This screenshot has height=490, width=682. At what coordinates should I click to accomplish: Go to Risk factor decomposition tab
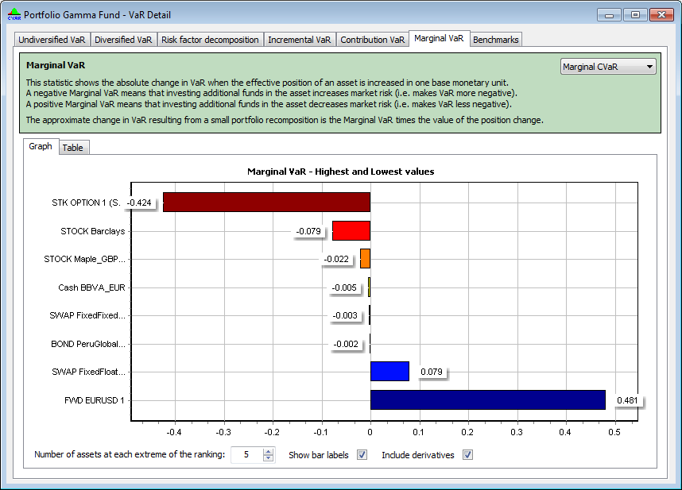click(x=210, y=40)
